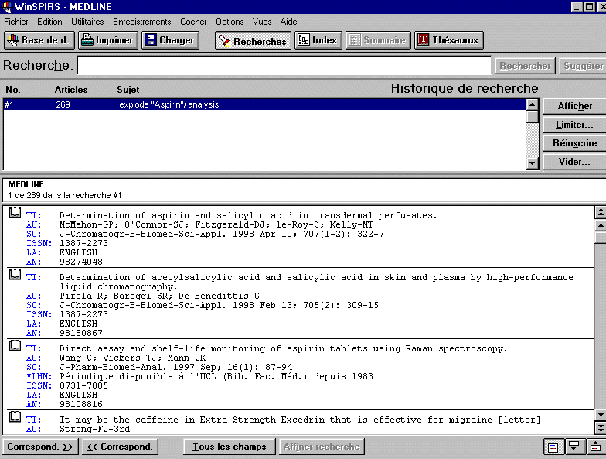Viewport: 606px width, 459px height.
Task: Open the Fichier menu
Action: tap(15, 22)
